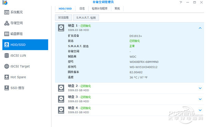Go to Hot Spare in sidebar

point(18,77)
